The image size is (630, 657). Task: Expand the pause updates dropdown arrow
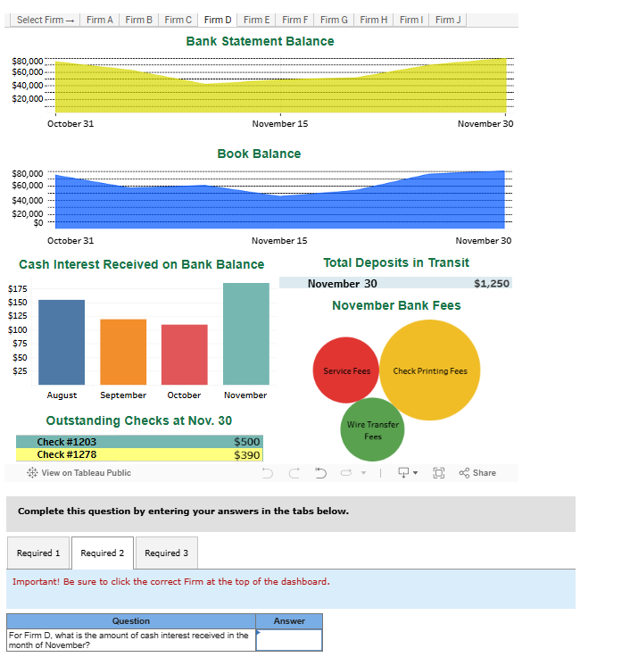coord(363,473)
